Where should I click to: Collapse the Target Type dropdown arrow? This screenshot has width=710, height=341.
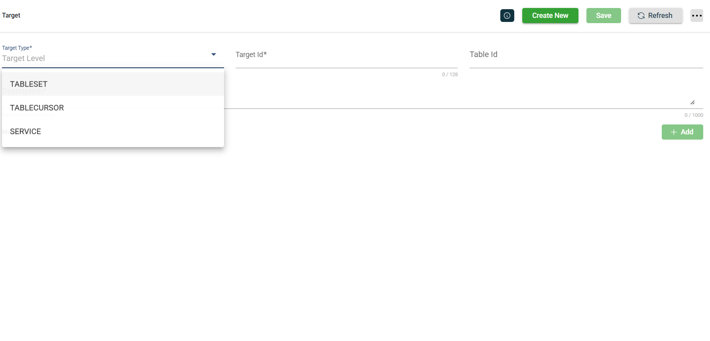pos(214,54)
